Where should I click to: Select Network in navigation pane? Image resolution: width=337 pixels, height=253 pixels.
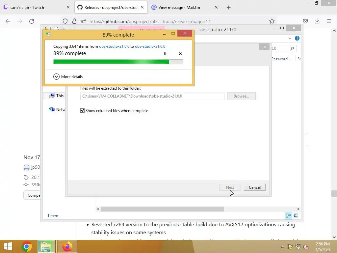[x=57, y=109]
